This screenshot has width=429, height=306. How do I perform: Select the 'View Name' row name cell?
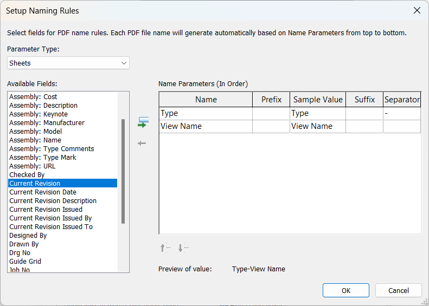pyautogui.click(x=206, y=126)
